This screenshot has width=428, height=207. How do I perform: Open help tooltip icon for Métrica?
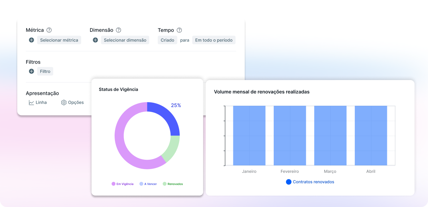click(49, 30)
